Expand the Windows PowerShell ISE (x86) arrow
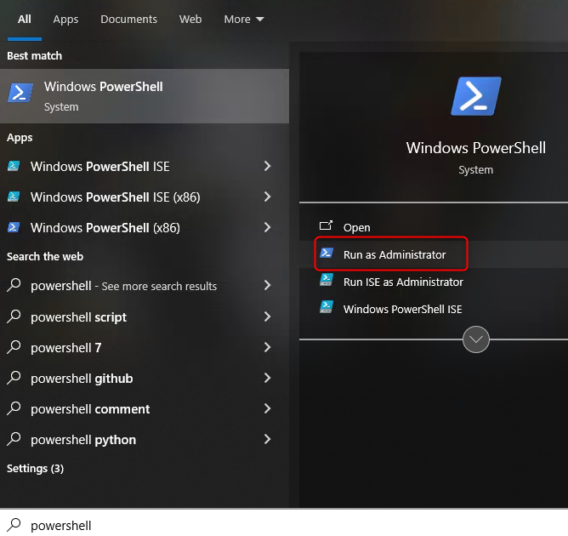The width and height of the screenshot is (568, 536). pos(267,197)
